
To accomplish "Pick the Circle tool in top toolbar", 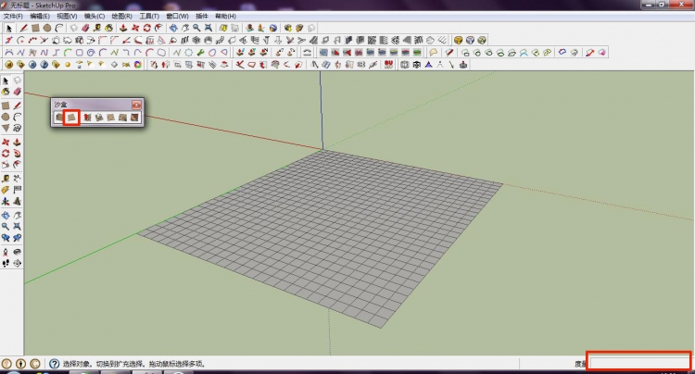I will [47, 29].
